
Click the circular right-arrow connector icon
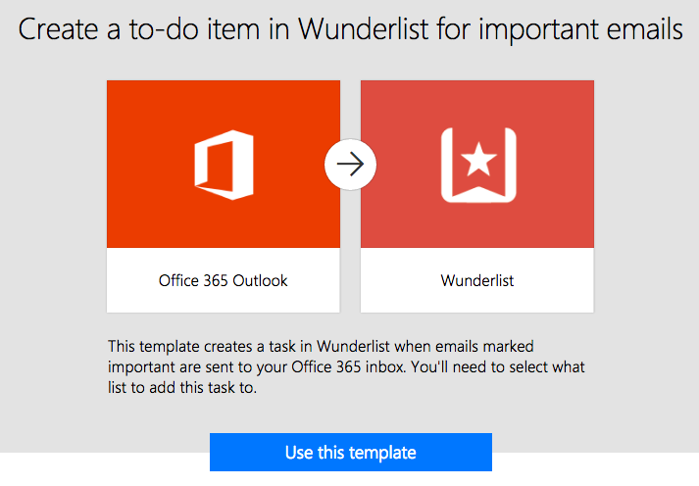tap(350, 164)
